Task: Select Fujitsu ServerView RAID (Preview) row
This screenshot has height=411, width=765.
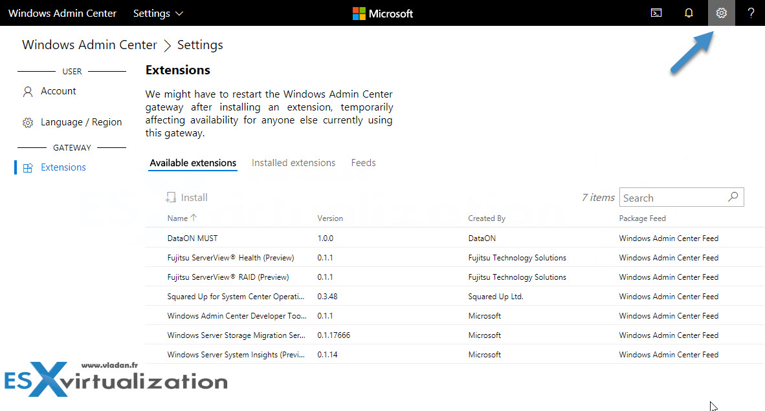Action: (455, 277)
